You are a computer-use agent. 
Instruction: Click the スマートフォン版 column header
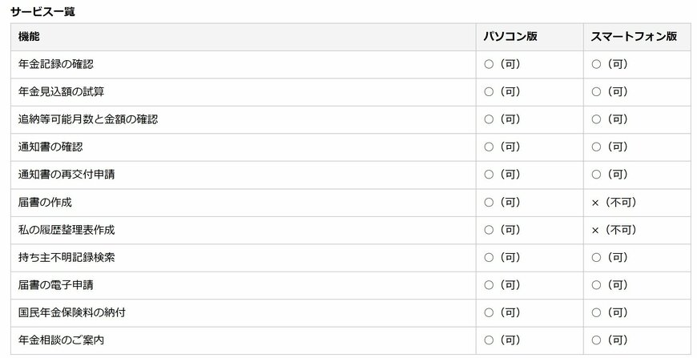[x=634, y=37]
